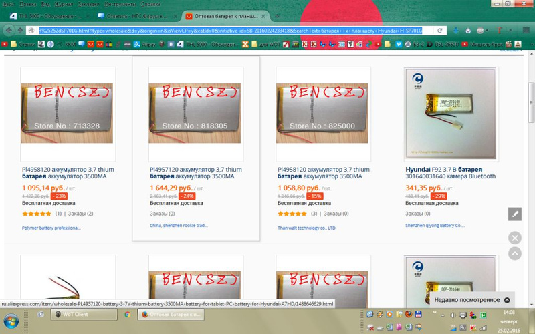
Task: Open the Мишель Крок YouTube bookmark
Action: 483,44
